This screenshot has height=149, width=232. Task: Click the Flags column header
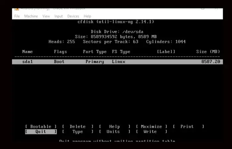60,52
